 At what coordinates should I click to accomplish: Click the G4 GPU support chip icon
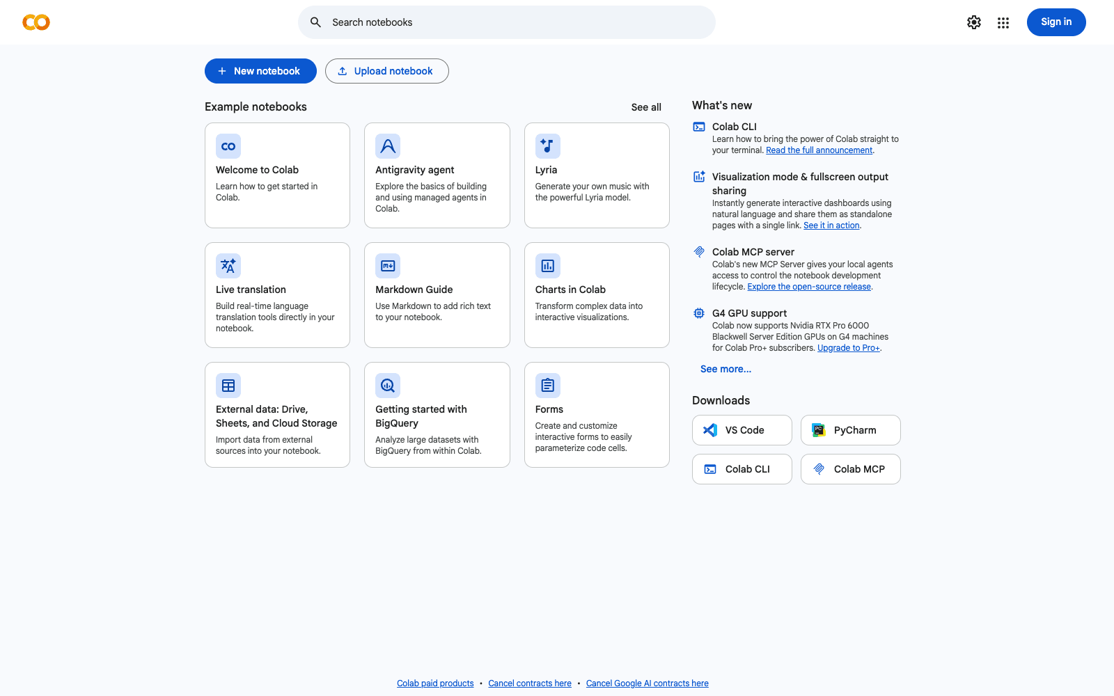[x=699, y=313]
